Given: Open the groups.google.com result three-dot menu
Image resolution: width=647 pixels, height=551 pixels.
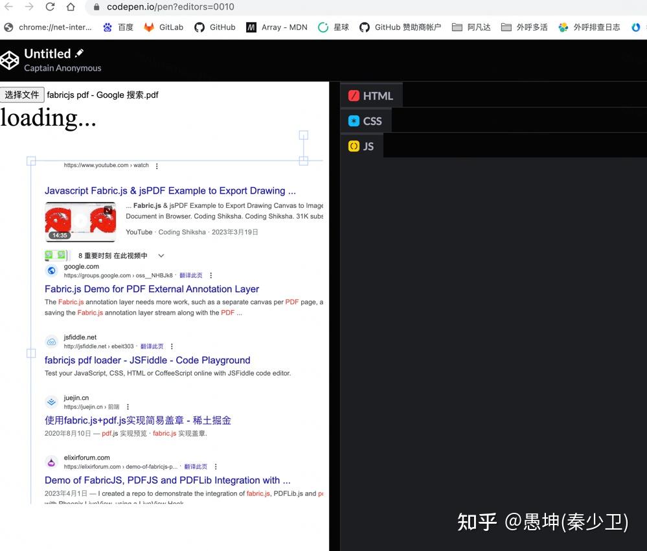Looking at the screenshot, I should click(211, 276).
